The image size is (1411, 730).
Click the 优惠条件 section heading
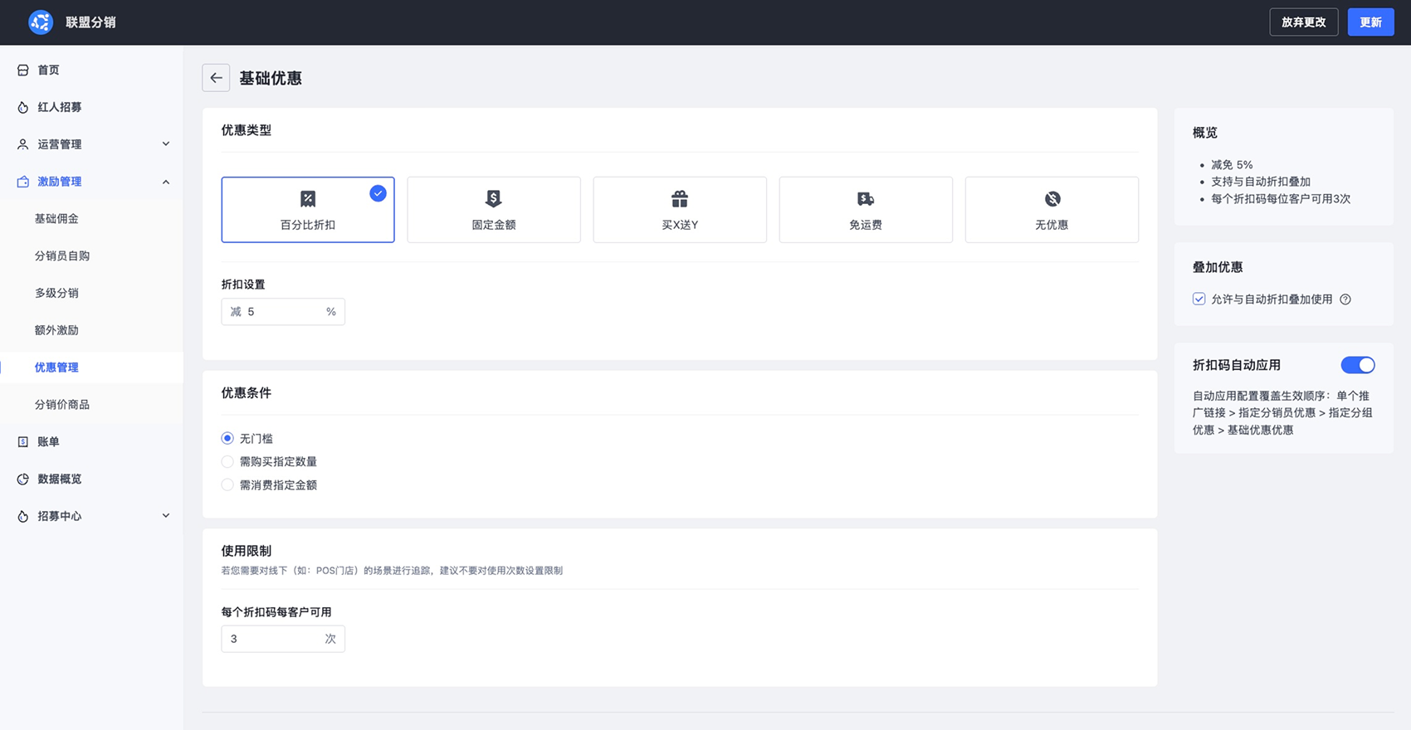[247, 393]
